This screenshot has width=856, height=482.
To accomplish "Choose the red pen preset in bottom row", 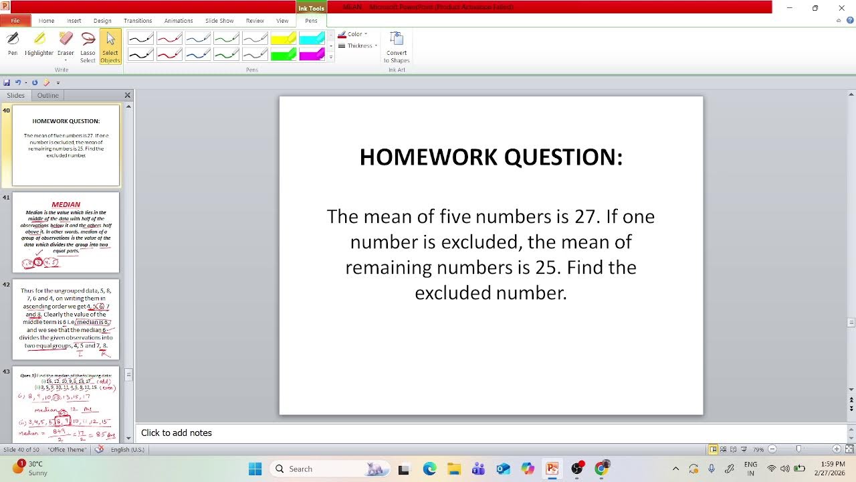I will pyautogui.click(x=169, y=54).
